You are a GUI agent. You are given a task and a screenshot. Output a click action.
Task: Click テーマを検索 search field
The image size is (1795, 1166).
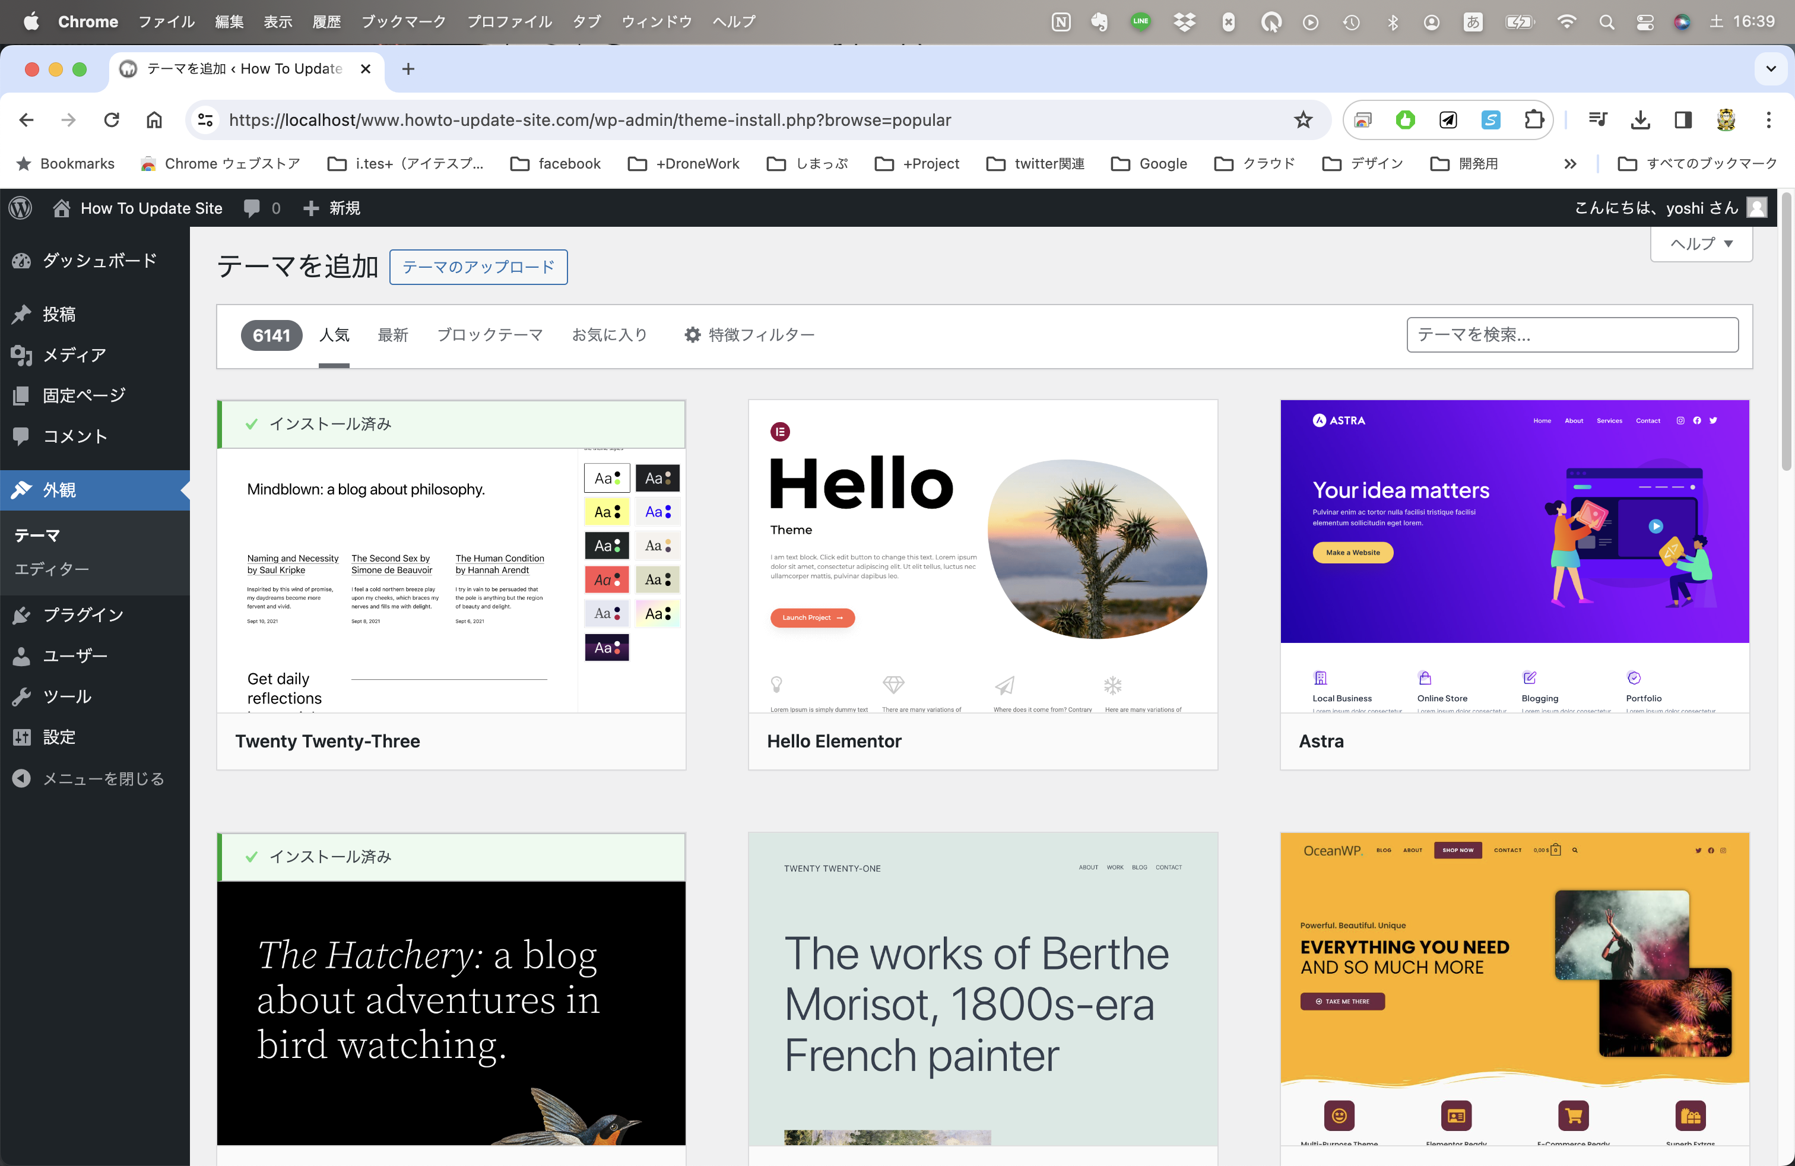pos(1572,335)
